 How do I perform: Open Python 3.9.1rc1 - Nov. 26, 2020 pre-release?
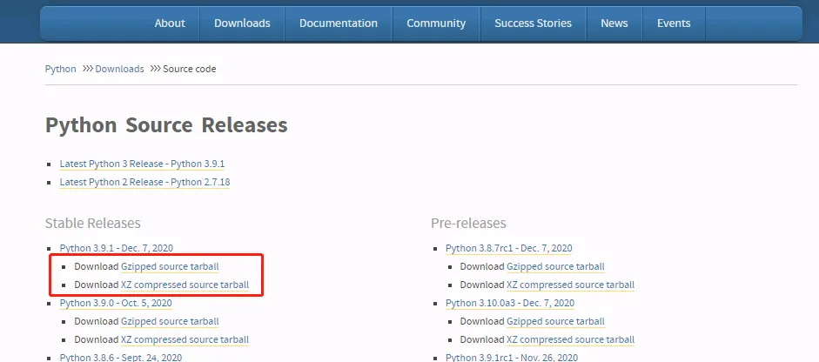(512, 358)
